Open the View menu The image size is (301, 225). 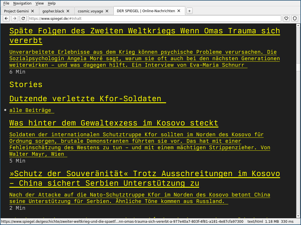(x=40, y=3)
